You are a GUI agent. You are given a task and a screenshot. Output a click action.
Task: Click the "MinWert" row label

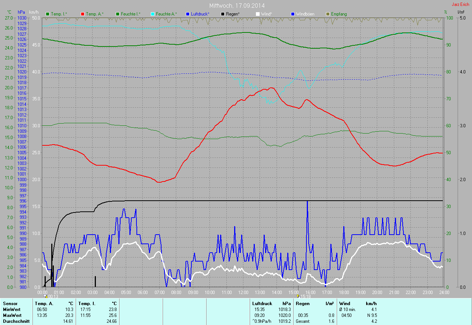click(x=11, y=310)
